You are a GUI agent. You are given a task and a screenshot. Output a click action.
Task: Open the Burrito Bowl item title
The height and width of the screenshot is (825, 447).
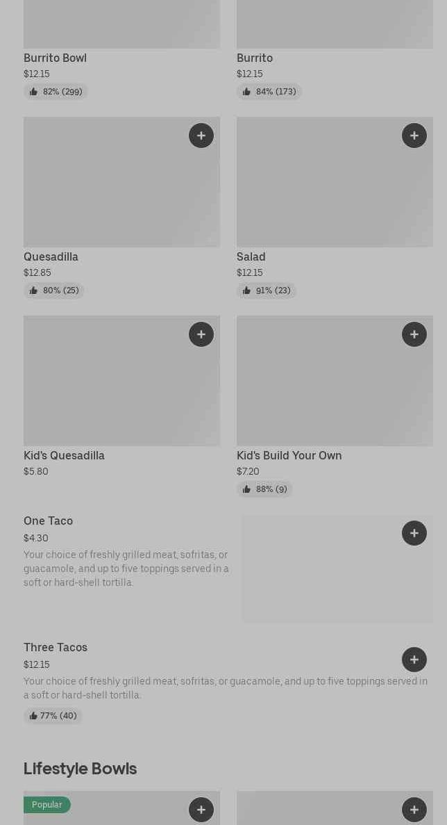(x=55, y=58)
